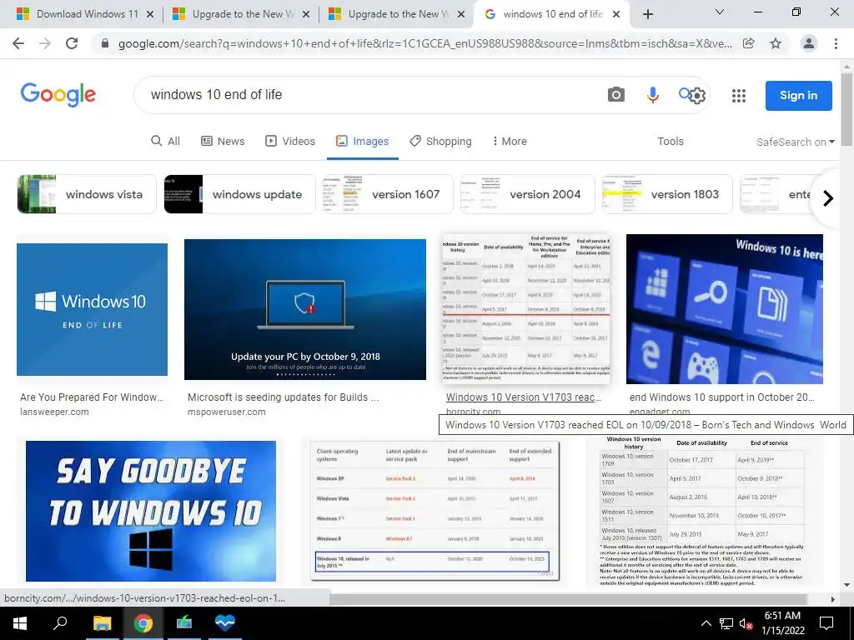
Task: Open end Windows 10 support link
Action: click(721, 397)
